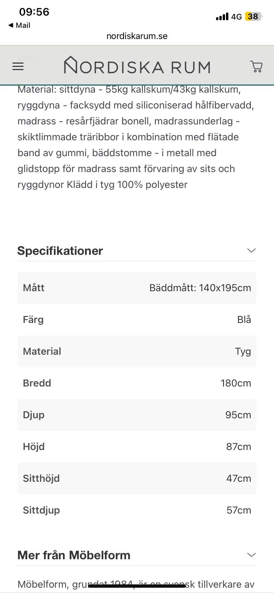Viewport: 274px width, 593px height.
Task: Tap the Mer från Möbelform heading
Action: (74, 555)
